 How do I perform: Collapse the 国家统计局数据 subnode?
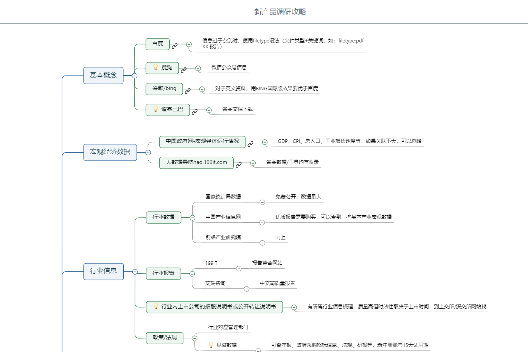coord(262,202)
